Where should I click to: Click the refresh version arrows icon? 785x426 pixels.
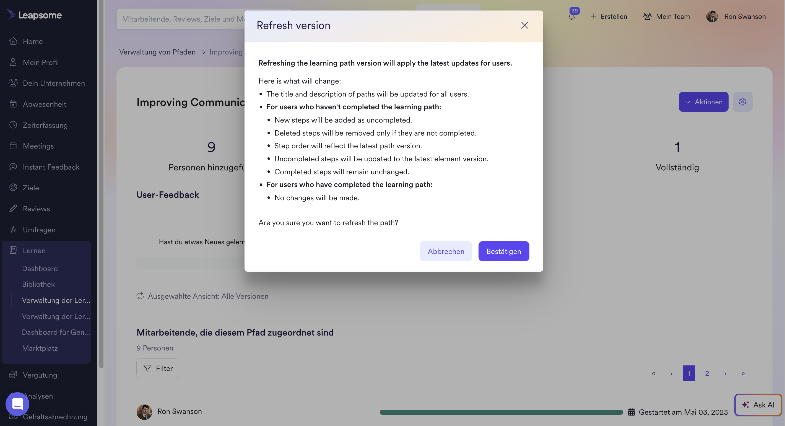pos(140,296)
